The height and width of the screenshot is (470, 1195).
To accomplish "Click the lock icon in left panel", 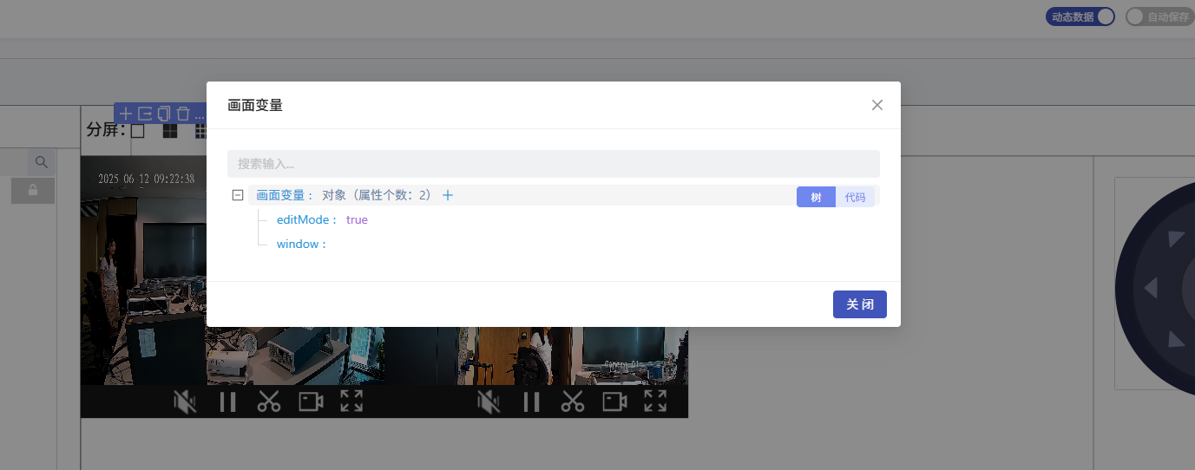I will click(33, 191).
